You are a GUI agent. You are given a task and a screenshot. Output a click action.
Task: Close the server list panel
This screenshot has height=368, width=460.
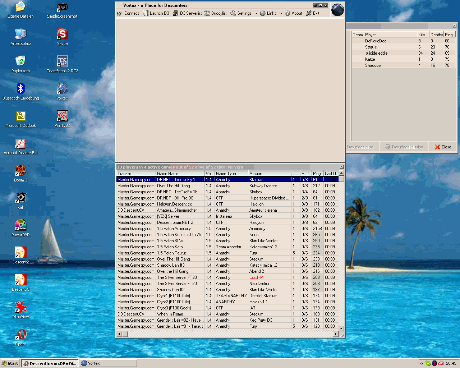click(x=341, y=167)
